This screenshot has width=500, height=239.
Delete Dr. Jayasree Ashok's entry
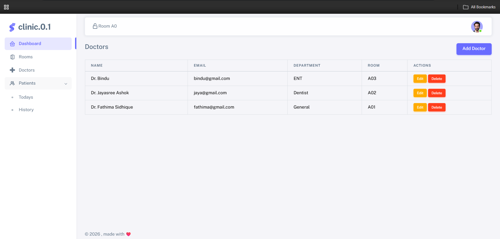coord(436,93)
